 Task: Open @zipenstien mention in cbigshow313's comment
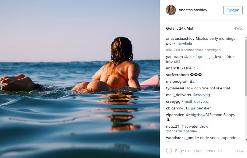201,108
